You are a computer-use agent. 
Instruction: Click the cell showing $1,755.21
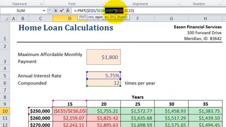point(103,111)
